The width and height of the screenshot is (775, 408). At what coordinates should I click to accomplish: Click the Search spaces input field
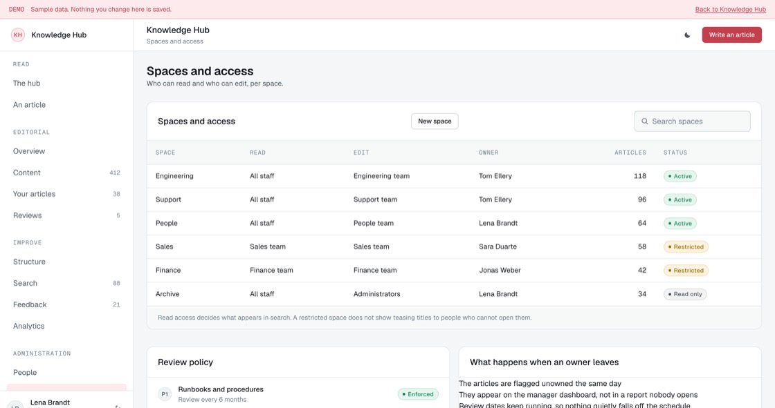click(692, 122)
